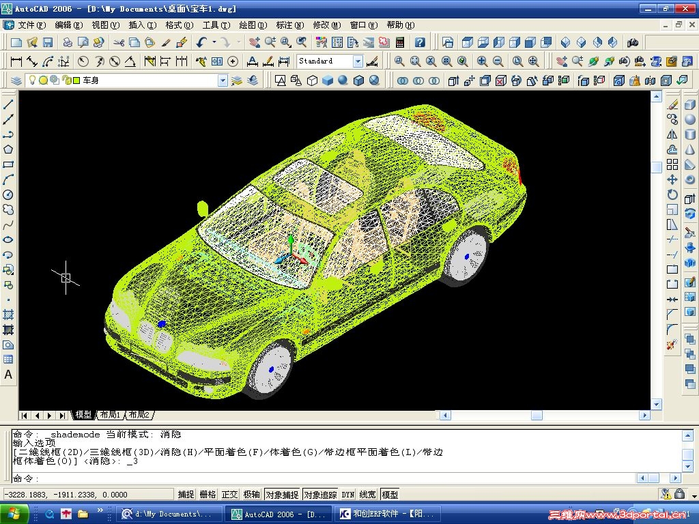
Task: Open the 修改(M) menu
Action: point(327,25)
